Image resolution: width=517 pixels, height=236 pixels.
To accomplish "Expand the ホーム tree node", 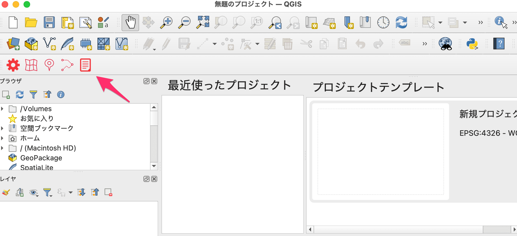I will click(x=2, y=138).
